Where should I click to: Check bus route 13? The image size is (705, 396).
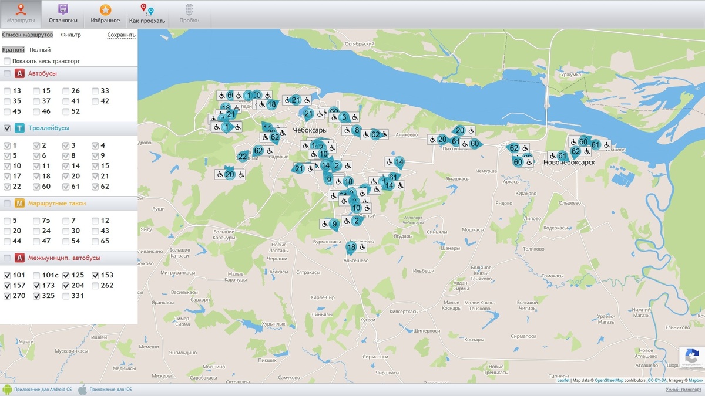7,91
